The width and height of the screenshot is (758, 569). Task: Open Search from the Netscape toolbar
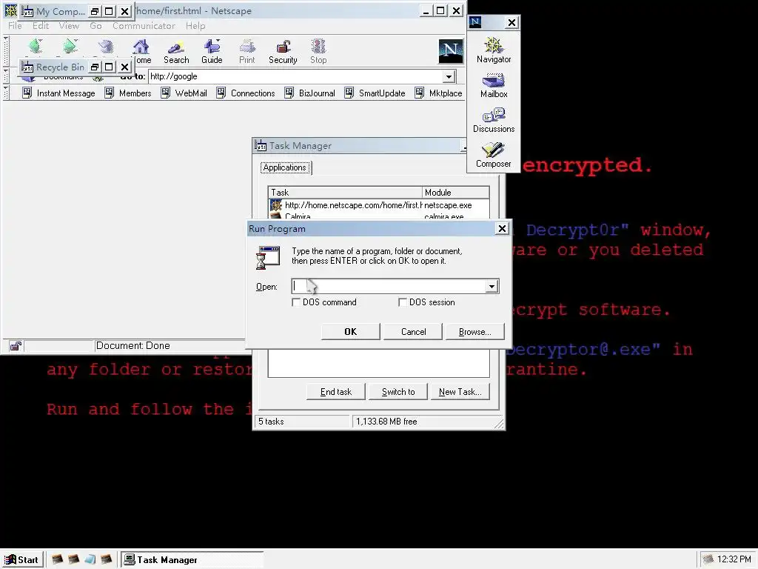point(176,52)
